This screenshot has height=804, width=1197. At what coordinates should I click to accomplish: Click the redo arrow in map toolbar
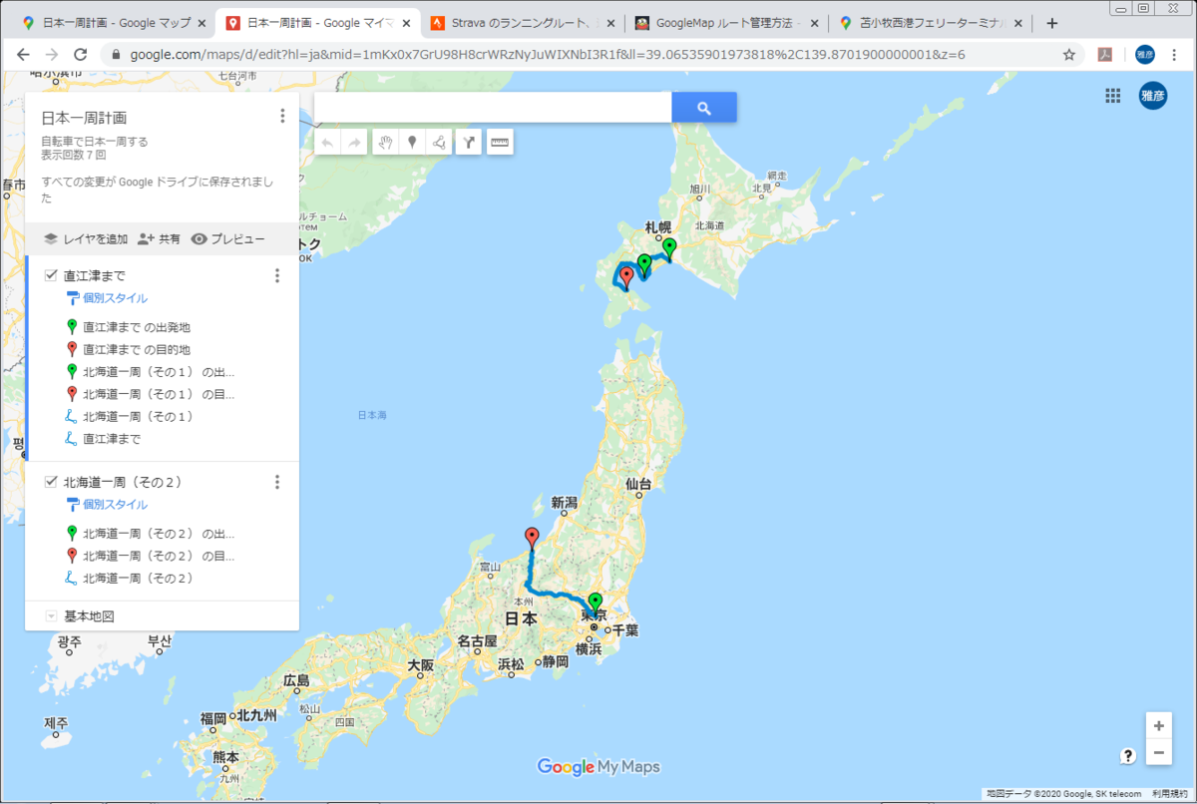[354, 144]
